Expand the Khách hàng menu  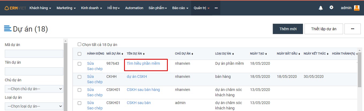[x=40, y=8]
